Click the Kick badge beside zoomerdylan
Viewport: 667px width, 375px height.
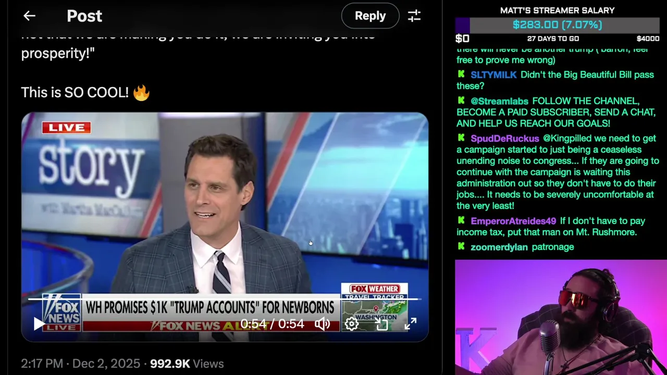(461, 246)
